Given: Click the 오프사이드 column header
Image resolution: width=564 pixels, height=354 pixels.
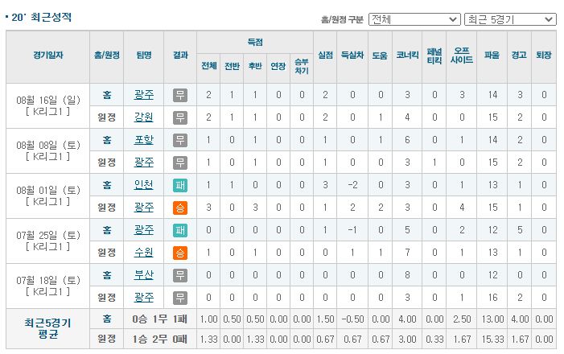Looking at the screenshot, I should (x=462, y=56).
